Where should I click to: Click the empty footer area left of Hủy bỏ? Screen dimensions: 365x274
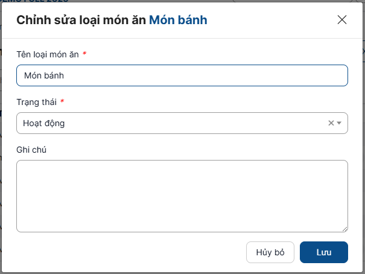[x=121, y=252]
